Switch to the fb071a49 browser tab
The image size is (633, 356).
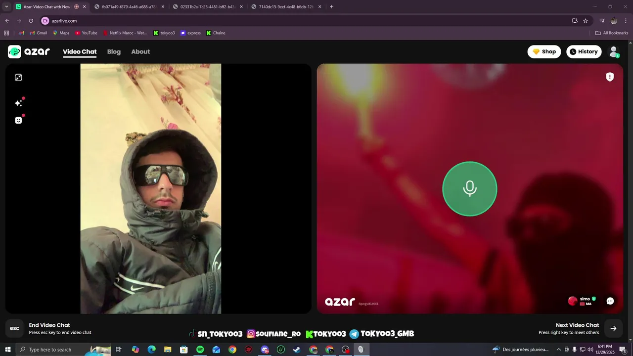click(129, 7)
